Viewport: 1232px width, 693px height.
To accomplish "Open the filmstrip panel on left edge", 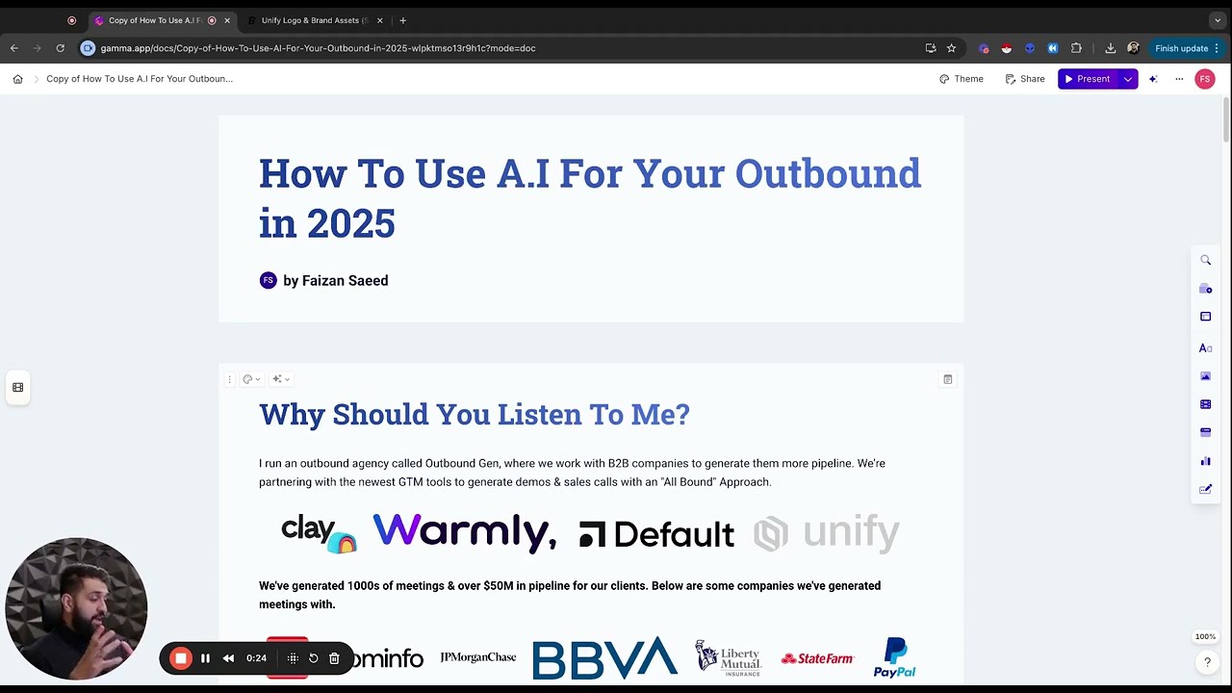I will pyautogui.click(x=17, y=387).
